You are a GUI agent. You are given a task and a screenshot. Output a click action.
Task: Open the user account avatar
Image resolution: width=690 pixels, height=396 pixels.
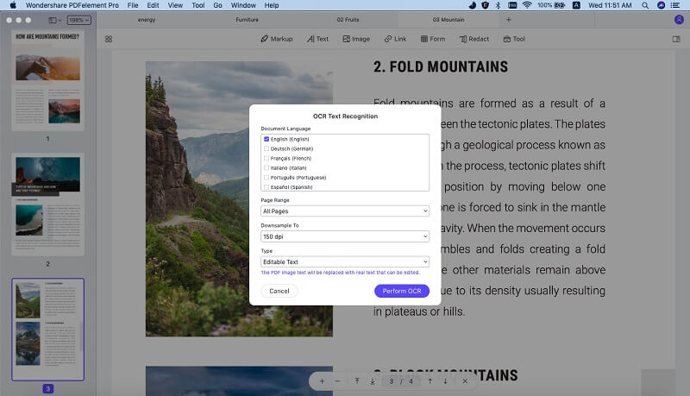pyautogui.click(x=679, y=20)
